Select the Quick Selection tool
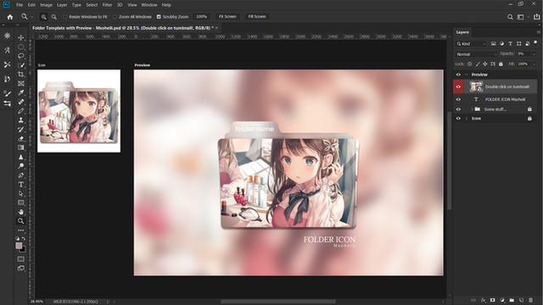Image resolution: width=543 pixels, height=305 pixels. coord(20,65)
